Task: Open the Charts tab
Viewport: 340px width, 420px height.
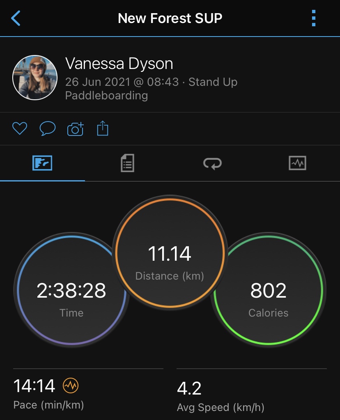Action: 297,163
